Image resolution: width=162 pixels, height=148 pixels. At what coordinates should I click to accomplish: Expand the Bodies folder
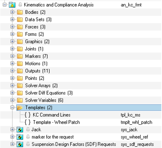pos(12,12)
